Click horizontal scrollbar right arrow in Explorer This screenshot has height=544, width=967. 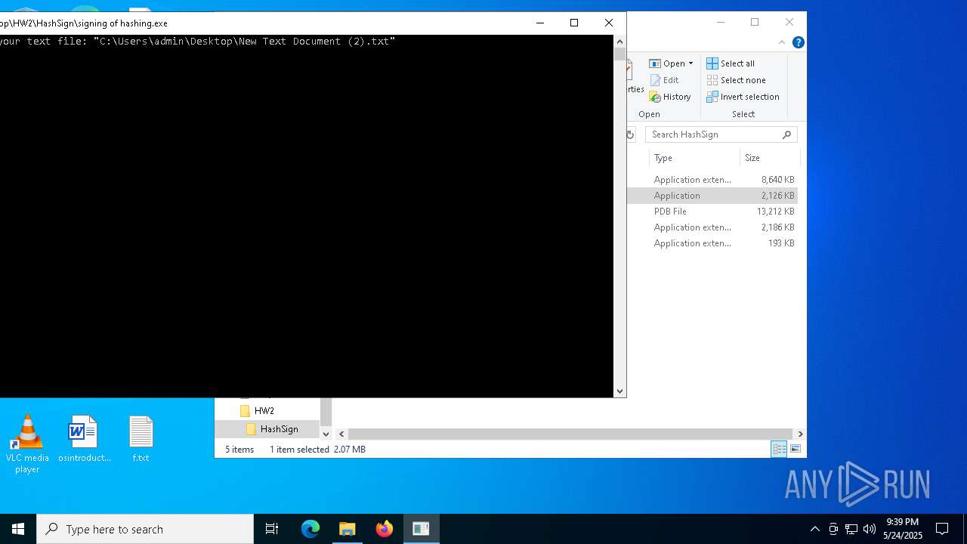pos(800,434)
